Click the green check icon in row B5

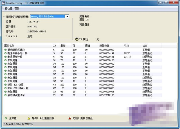(5, 67)
